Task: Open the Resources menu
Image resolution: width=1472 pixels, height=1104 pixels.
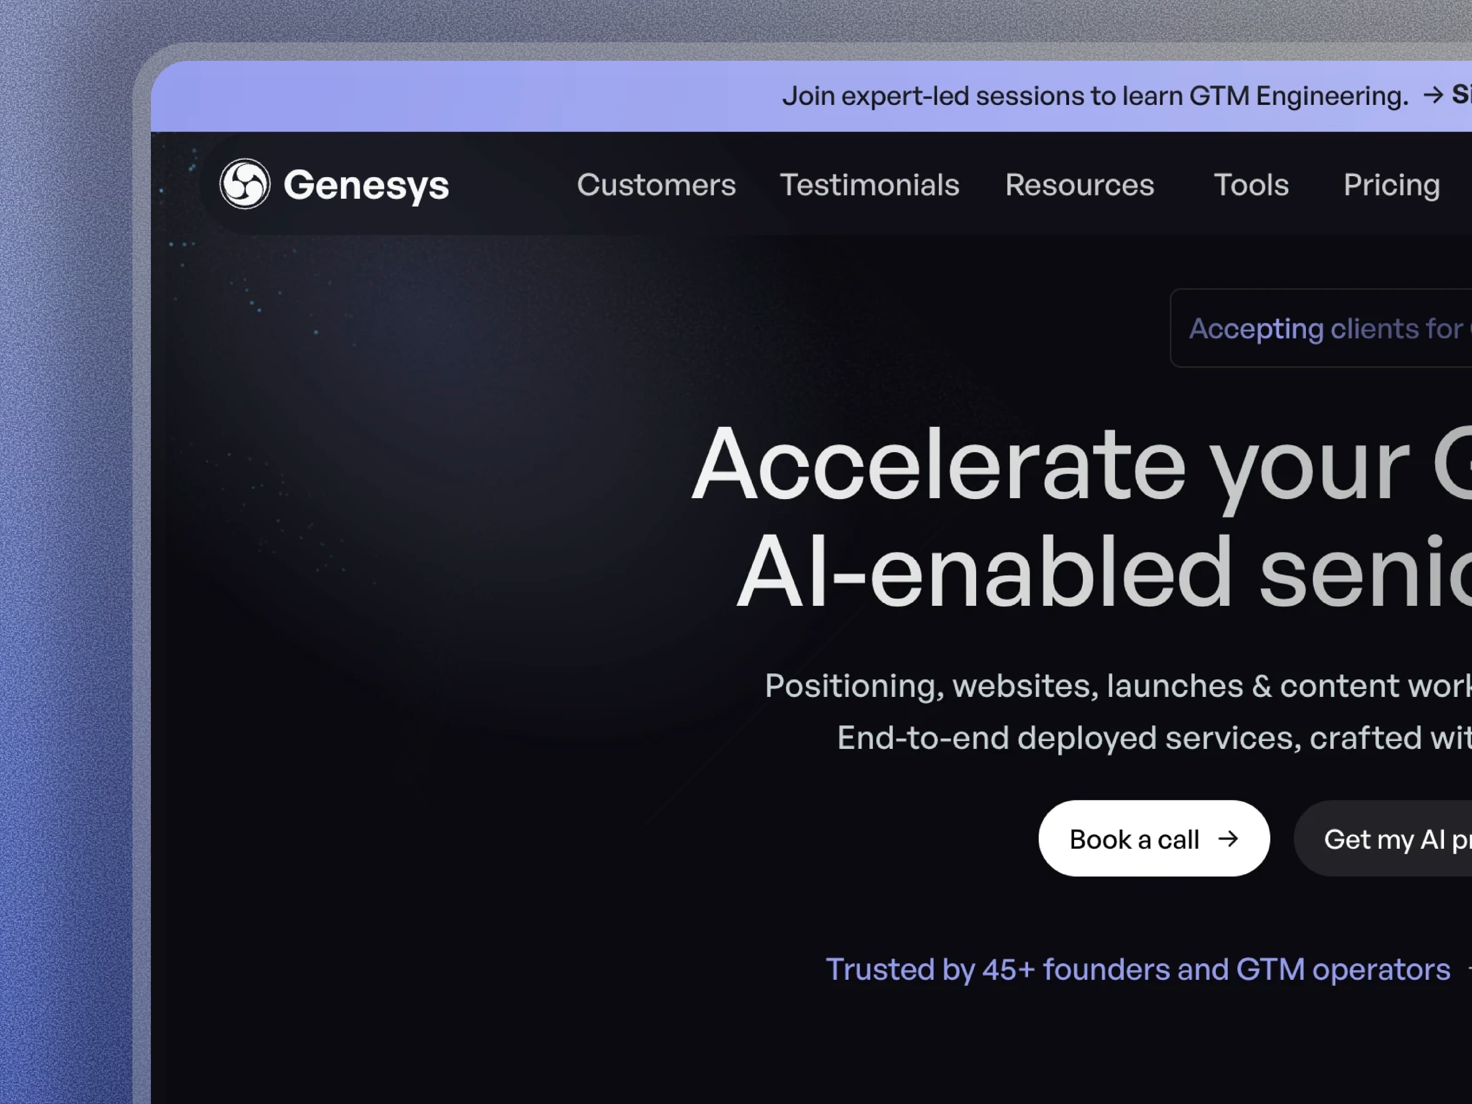Action: tap(1079, 185)
